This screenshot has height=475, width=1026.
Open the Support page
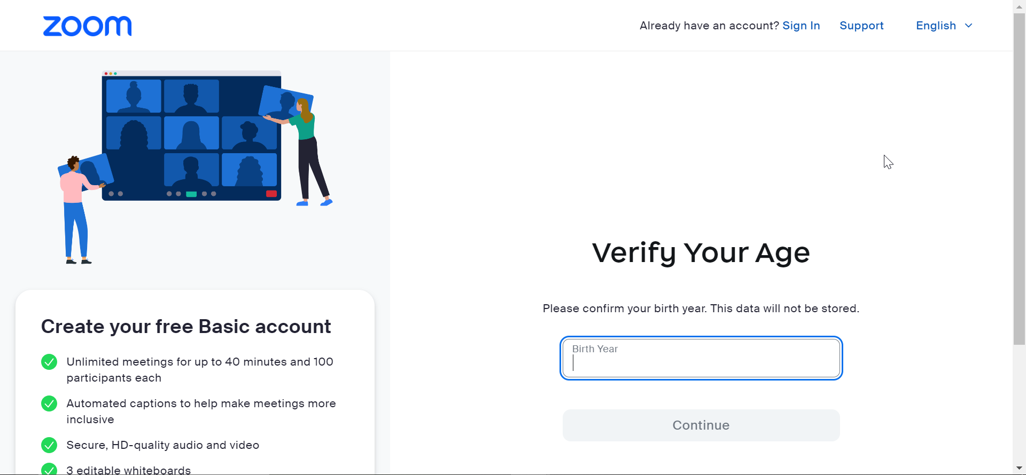(x=861, y=26)
